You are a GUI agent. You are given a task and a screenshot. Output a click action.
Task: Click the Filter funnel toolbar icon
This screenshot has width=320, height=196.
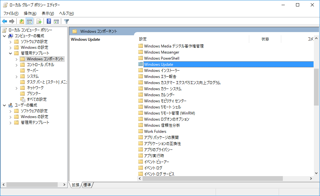tap(66, 21)
